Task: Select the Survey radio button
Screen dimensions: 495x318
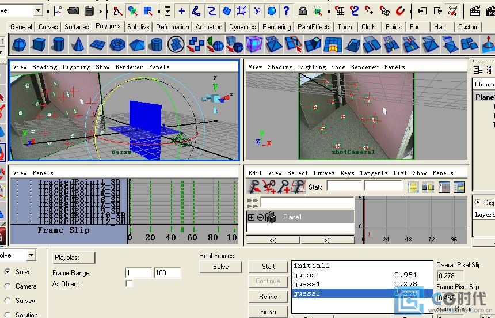Action: pos(7,300)
